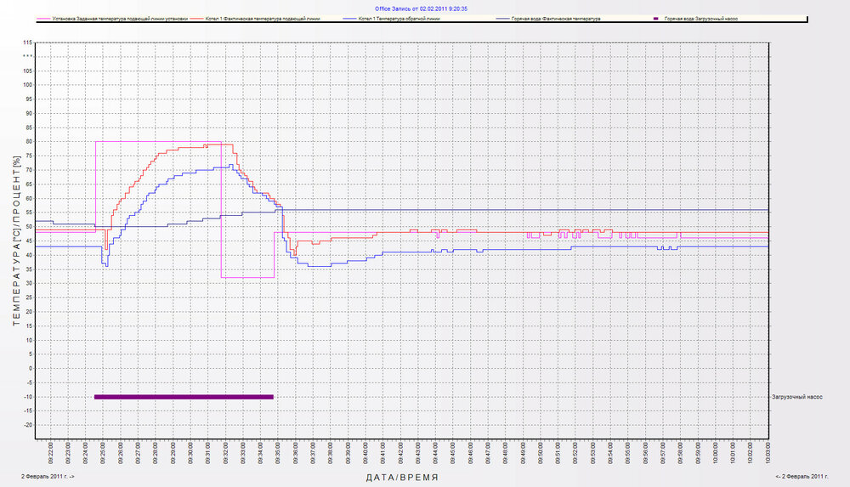
Task: Click the '<- 2 Февраль 2011 г.' end date label
Action: click(800, 477)
